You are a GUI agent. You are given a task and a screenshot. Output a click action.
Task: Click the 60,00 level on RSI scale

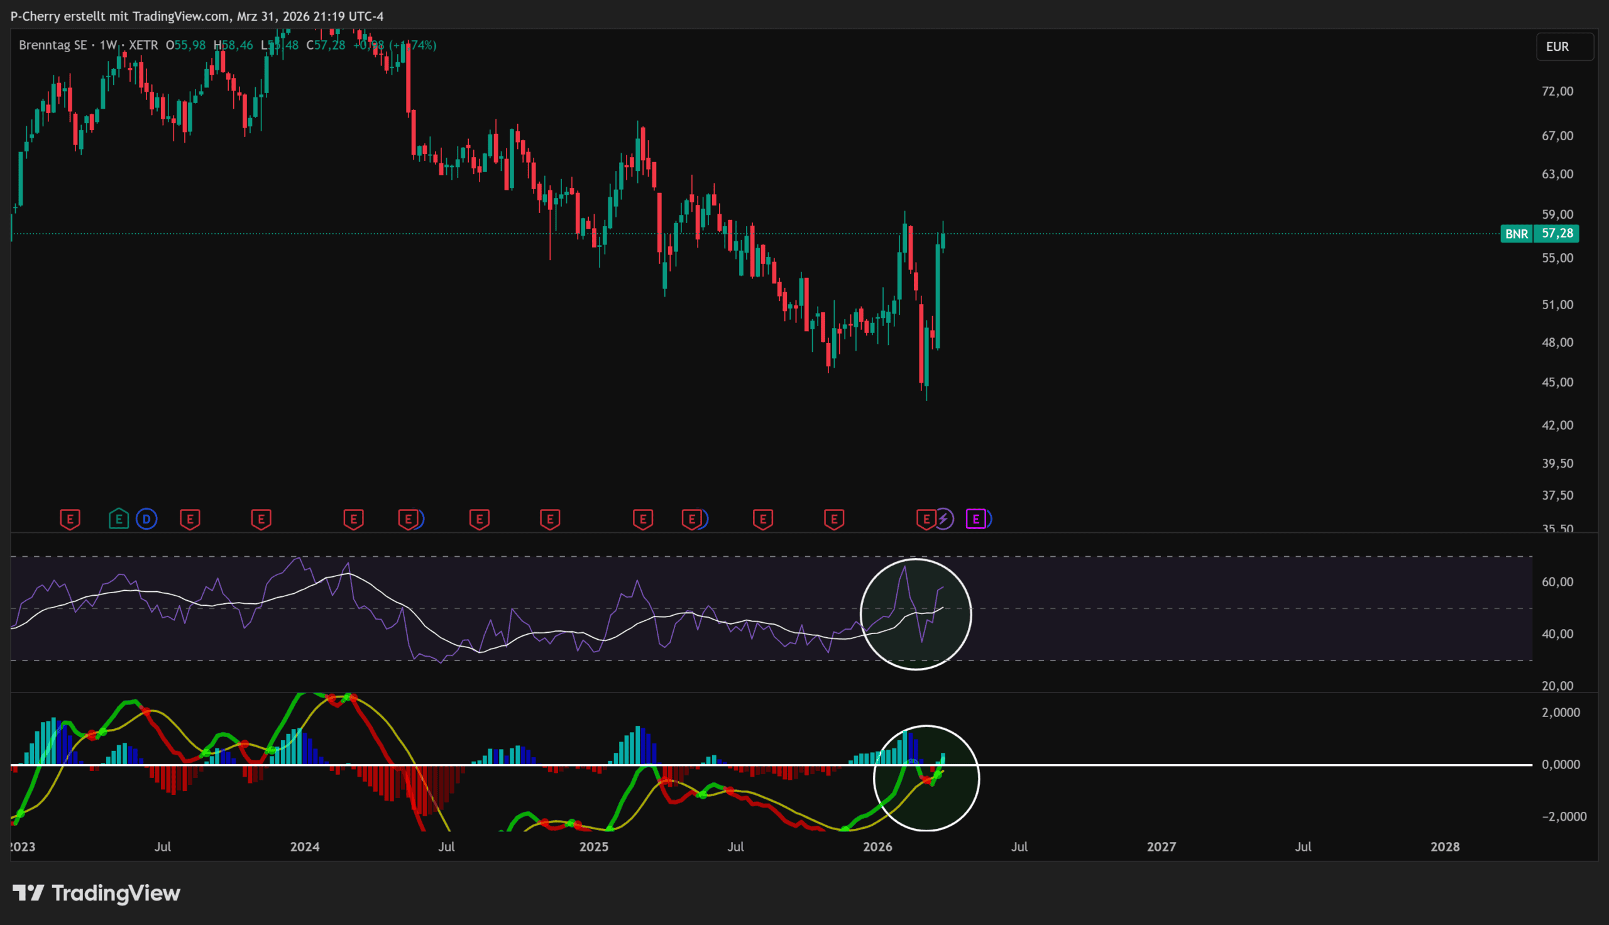1557,582
